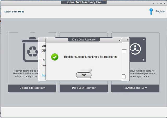Close the license registration window behind the dialog
The width and height of the screenshot is (167, 118).
pos(127,40)
